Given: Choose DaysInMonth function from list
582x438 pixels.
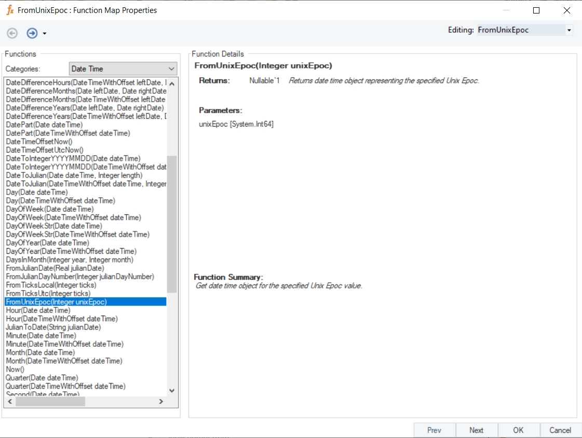Looking at the screenshot, I should 69,259.
